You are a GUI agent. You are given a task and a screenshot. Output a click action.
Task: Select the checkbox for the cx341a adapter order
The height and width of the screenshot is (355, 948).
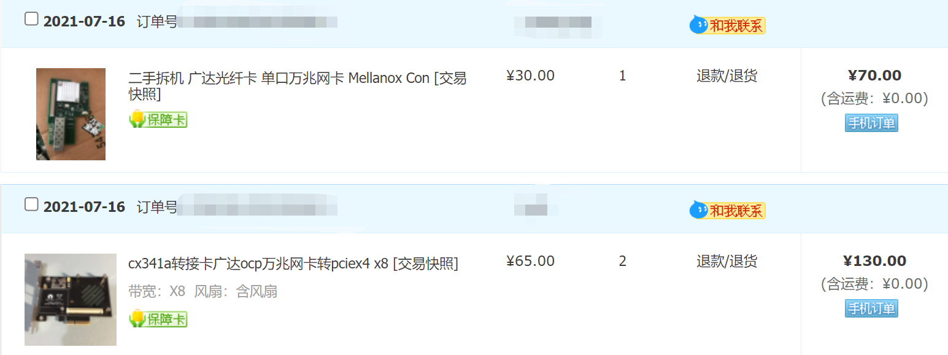point(31,205)
